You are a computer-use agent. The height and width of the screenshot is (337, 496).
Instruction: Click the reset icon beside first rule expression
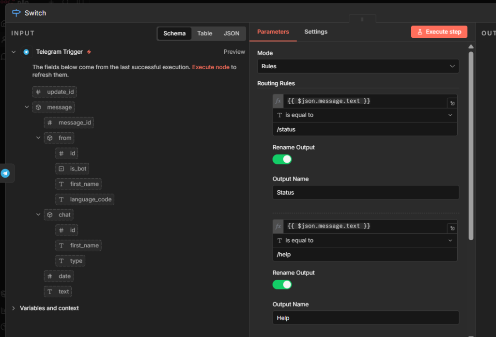[x=452, y=103]
